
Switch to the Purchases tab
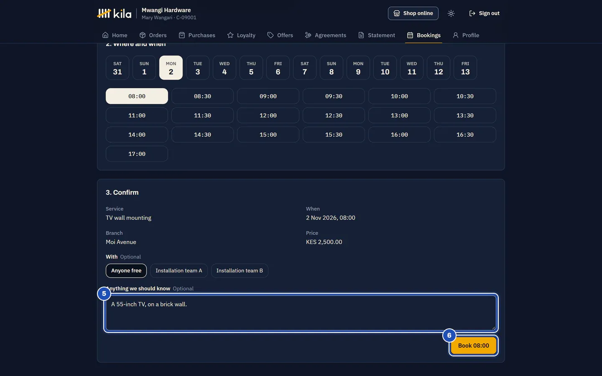pos(197,35)
